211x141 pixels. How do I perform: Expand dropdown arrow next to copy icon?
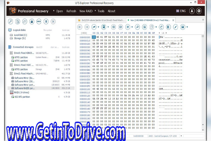point(156,27)
